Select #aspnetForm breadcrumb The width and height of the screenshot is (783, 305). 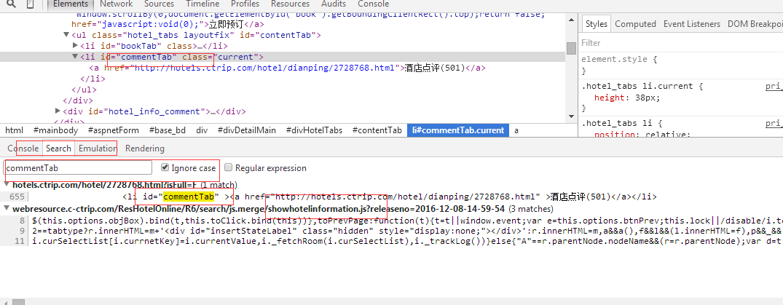[x=114, y=130]
